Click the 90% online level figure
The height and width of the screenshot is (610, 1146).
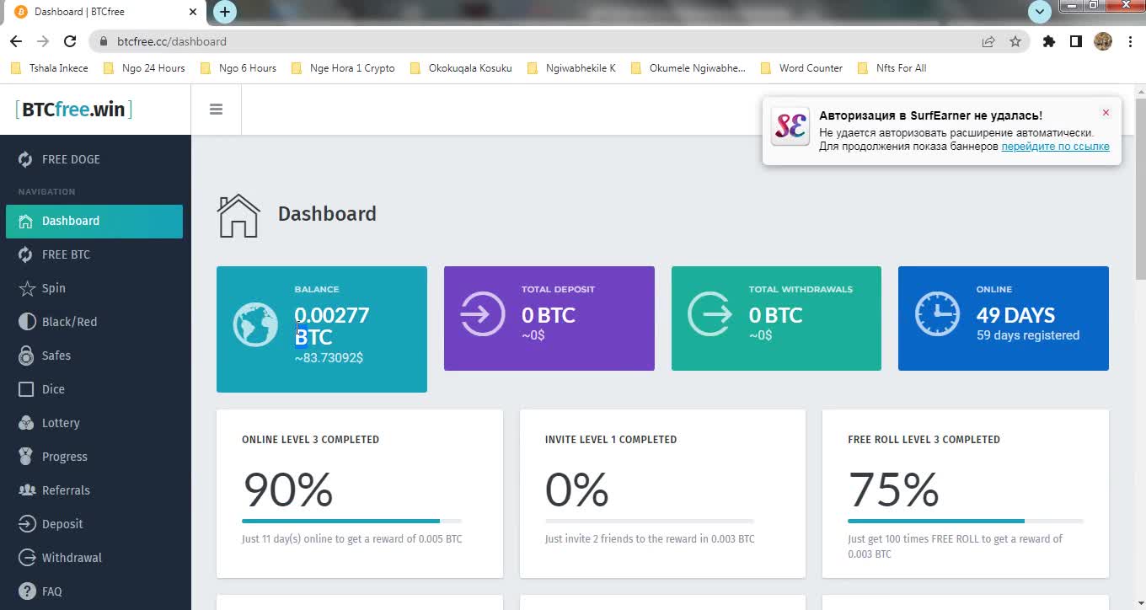point(287,490)
